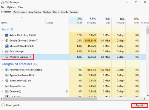
Task: Click the Antimalware Service Executable icon
Action: 7,70
